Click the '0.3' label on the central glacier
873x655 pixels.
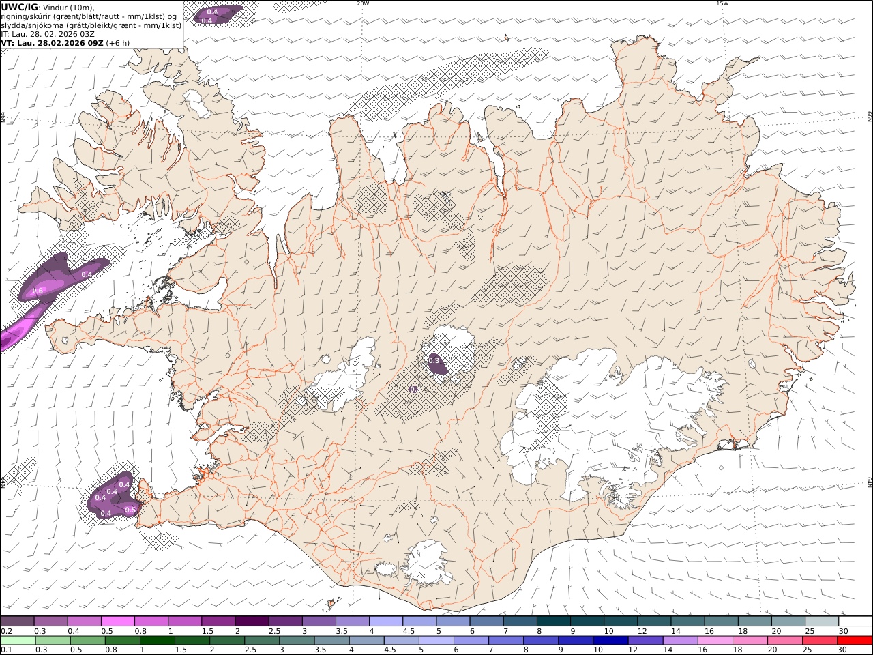[434, 360]
